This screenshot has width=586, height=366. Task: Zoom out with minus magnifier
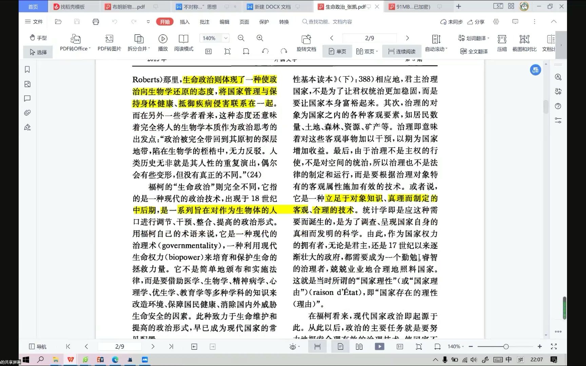tap(241, 38)
